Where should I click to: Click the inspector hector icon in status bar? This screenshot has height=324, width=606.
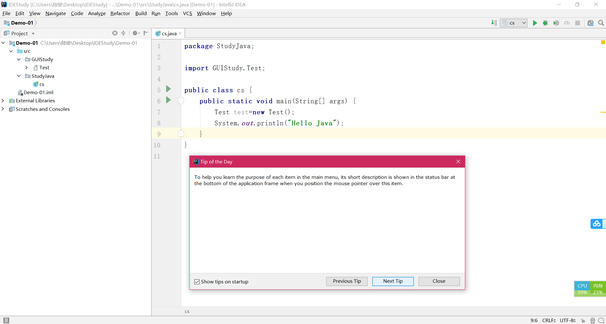pyautogui.click(x=592, y=321)
